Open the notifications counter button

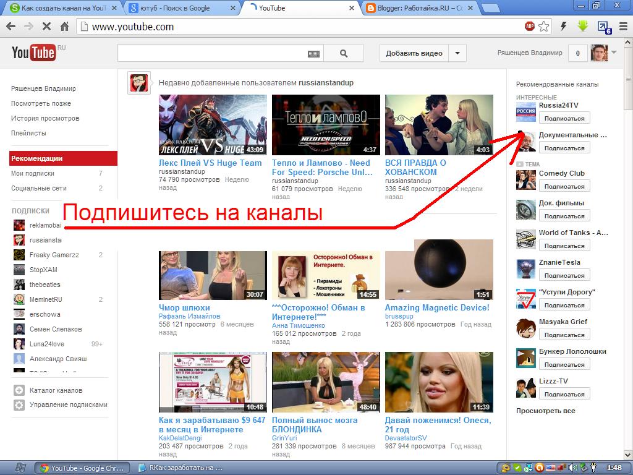578,53
